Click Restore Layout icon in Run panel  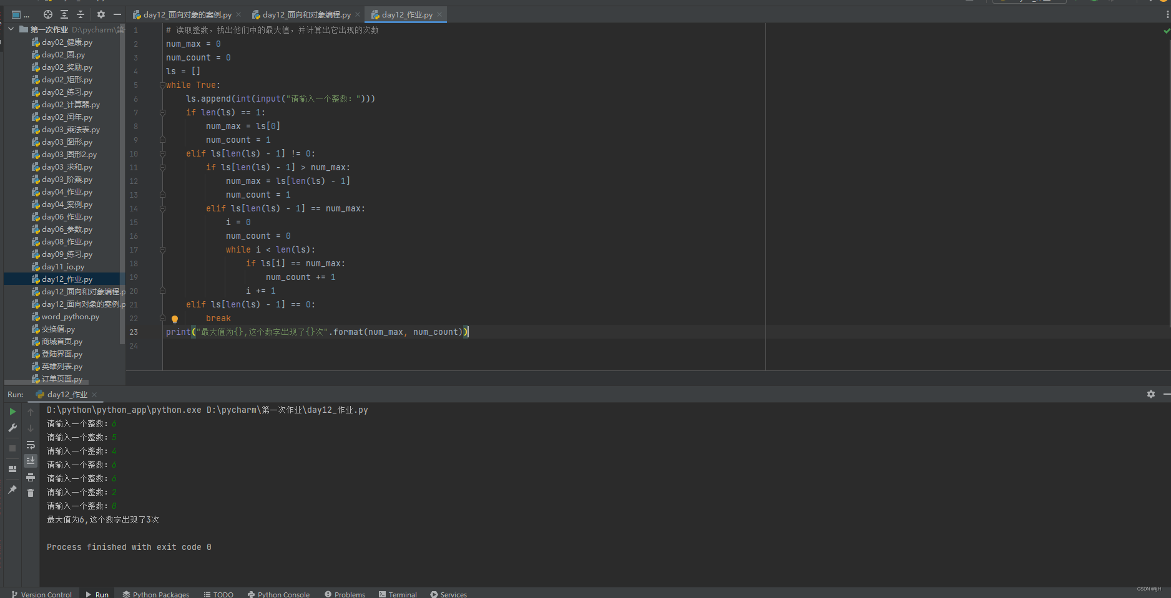click(12, 469)
